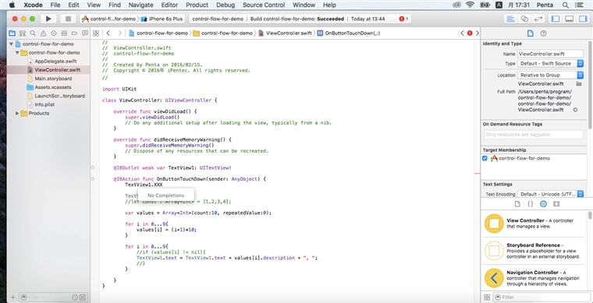Switch to Assistant editor
Screen dimensions: 593x303
pyautogui.click(x=524, y=19)
